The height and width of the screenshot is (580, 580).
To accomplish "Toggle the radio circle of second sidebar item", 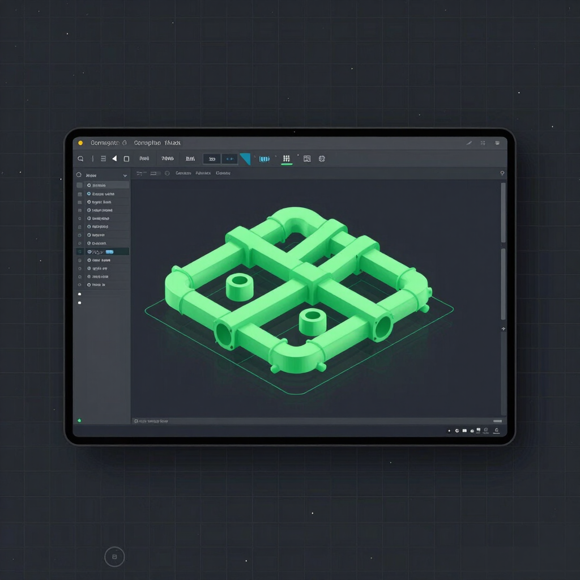I will point(89,194).
